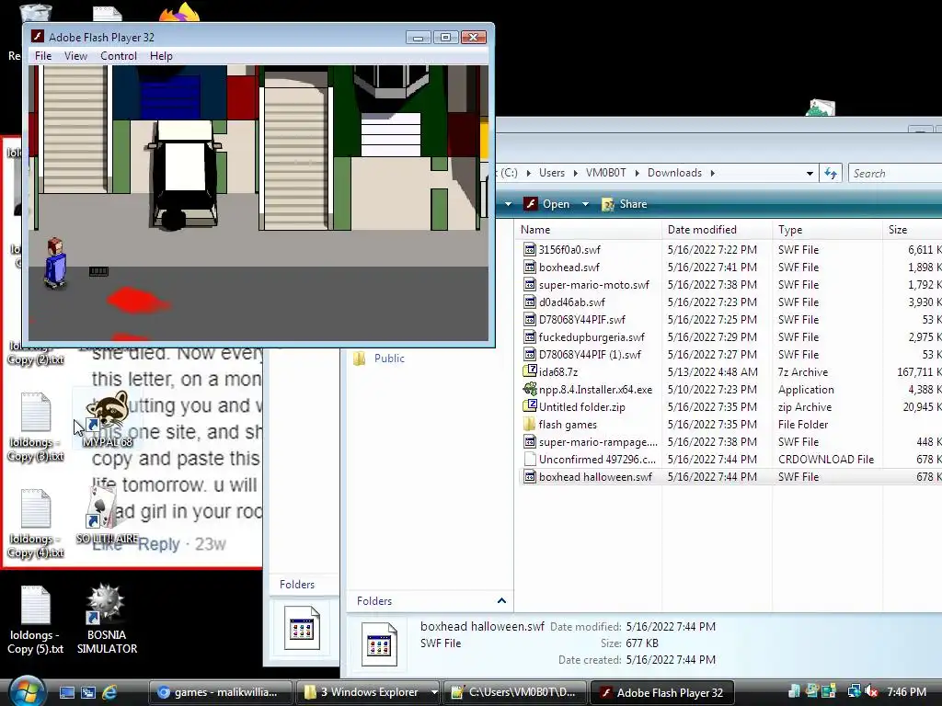Screen dimensions: 942x706
Task: Click the taskbar clock showing 7:46 PM
Action: pyautogui.click(x=906, y=692)
